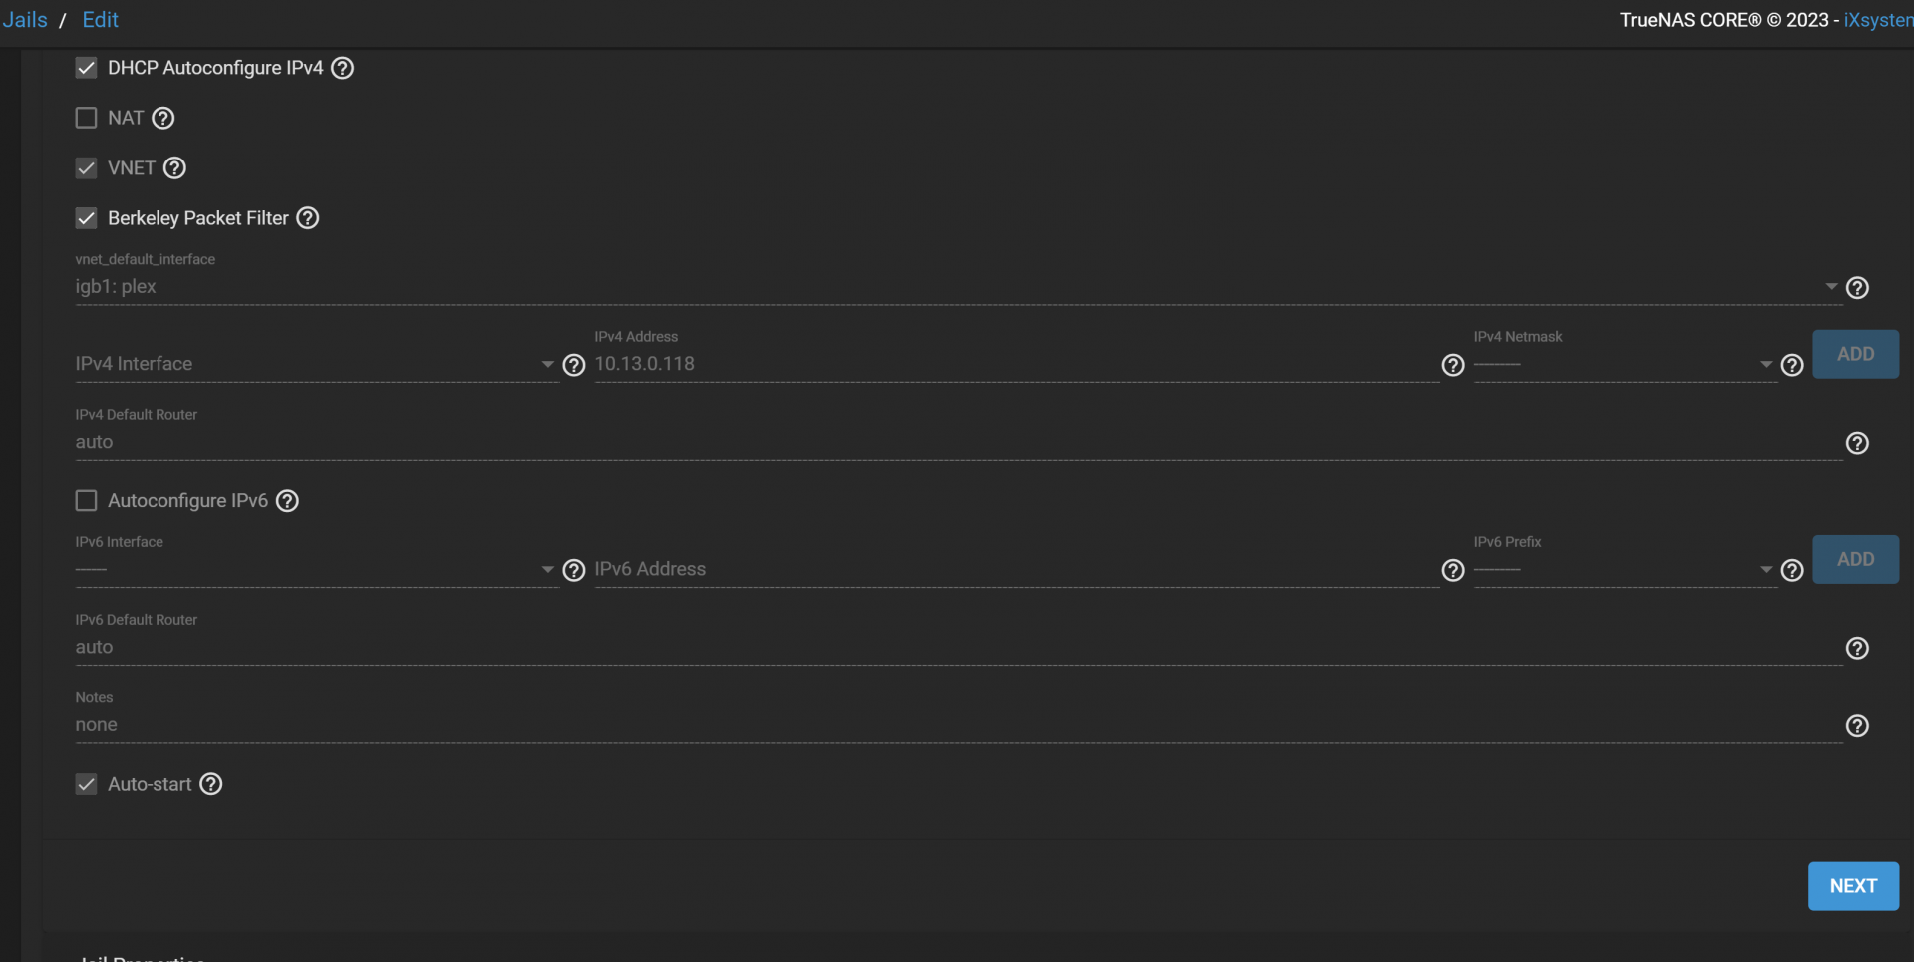Show help for the Notes field
Screen dimensions: 1914x962
point(1857,726)
